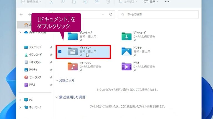Select ネットワーク in the navigation pane

[35, 107]
